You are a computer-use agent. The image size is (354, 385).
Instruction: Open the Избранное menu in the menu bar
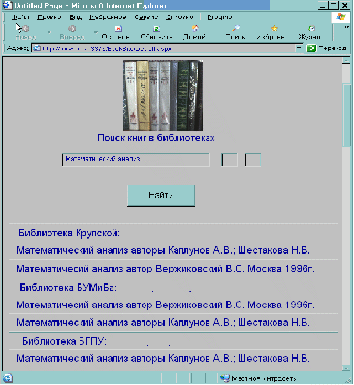[108, 17]
